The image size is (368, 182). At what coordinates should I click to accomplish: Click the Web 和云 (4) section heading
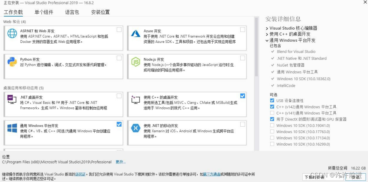click(x=14, y=22)
